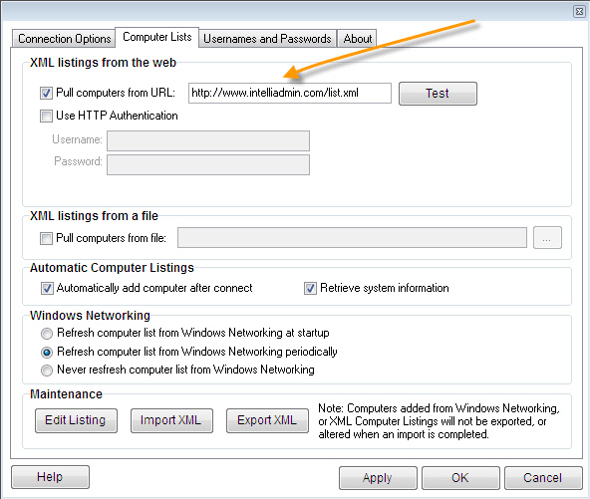
Task: Close the dialog with the X icon
Action: coord(579,12)
